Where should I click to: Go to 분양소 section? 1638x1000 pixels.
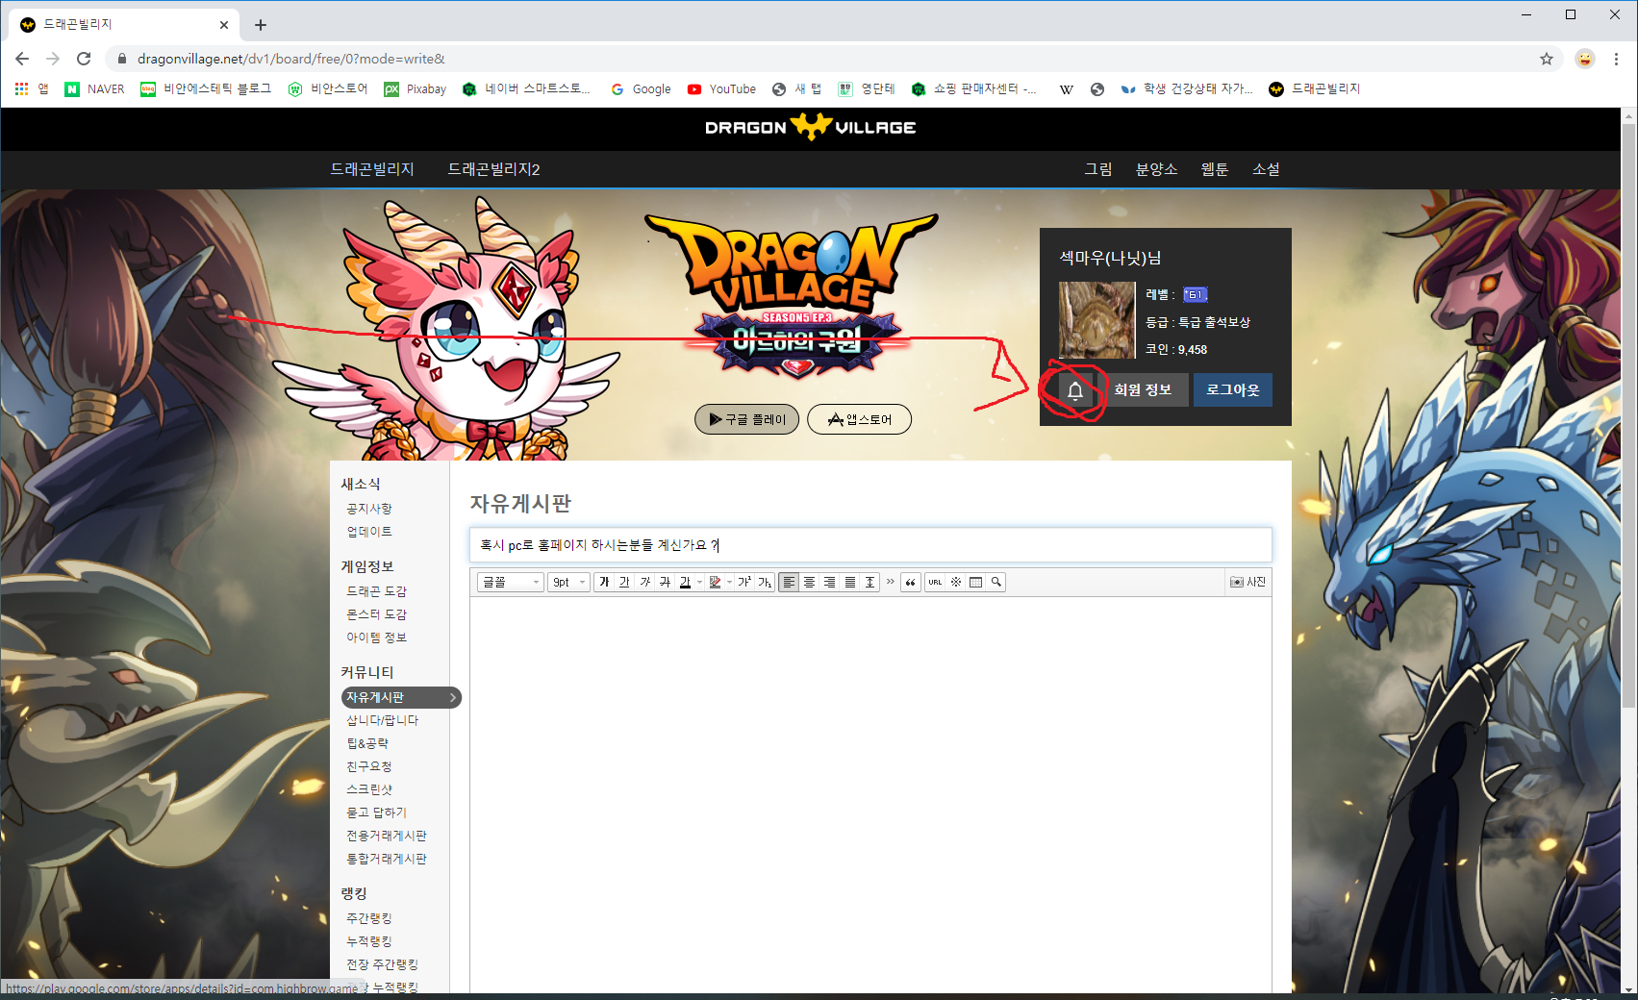pos(1156,169)
